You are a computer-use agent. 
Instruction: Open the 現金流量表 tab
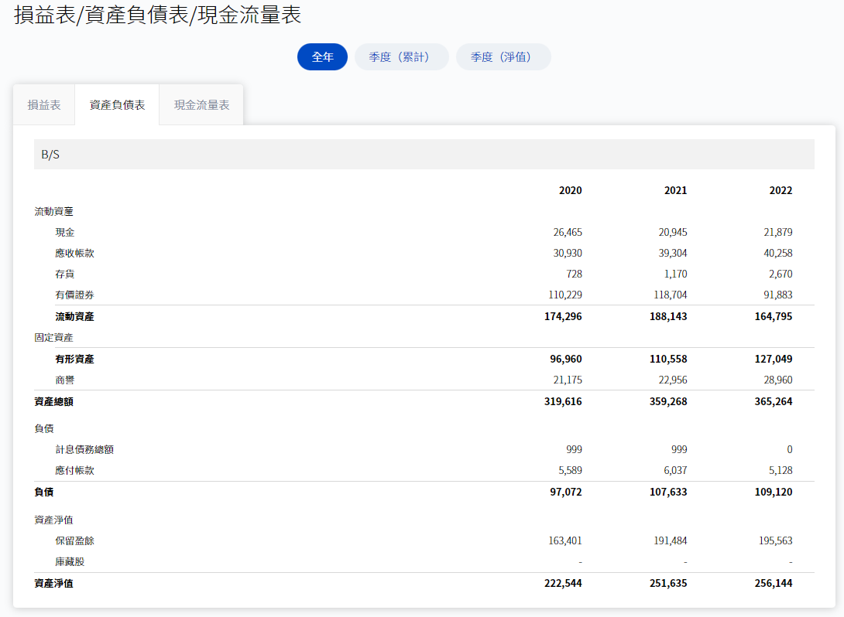201,105
